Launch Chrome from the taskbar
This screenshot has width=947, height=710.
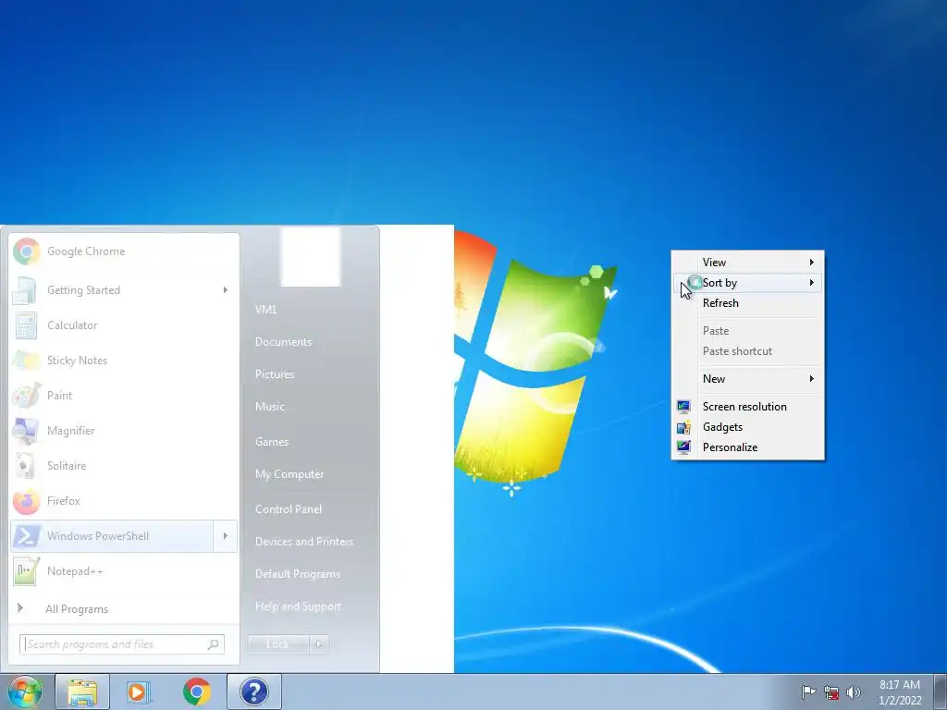(196, 692)
